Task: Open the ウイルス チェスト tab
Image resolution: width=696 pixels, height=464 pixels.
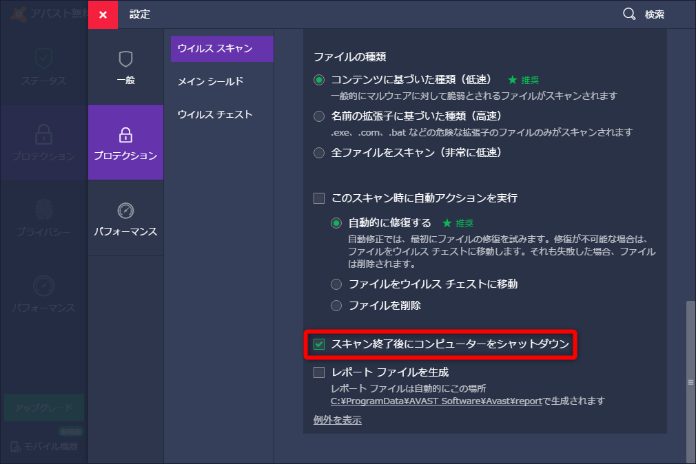Action: 216,114
